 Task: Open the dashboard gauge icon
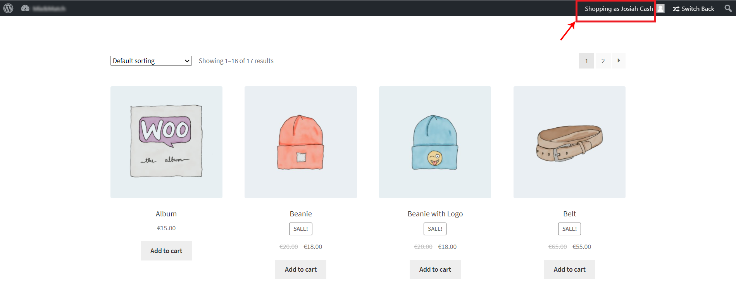click(x=25, y=8)
